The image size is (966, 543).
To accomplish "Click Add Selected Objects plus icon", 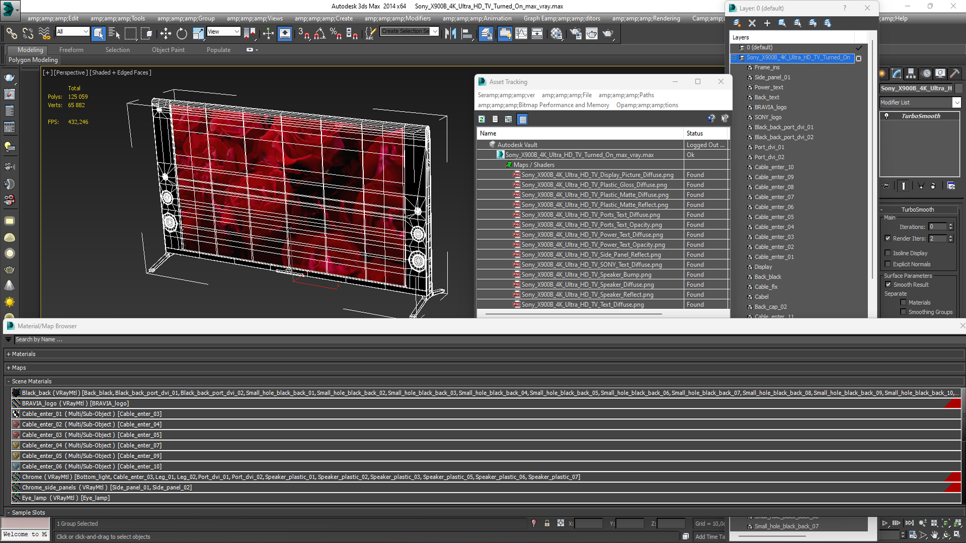I will 767,23.
